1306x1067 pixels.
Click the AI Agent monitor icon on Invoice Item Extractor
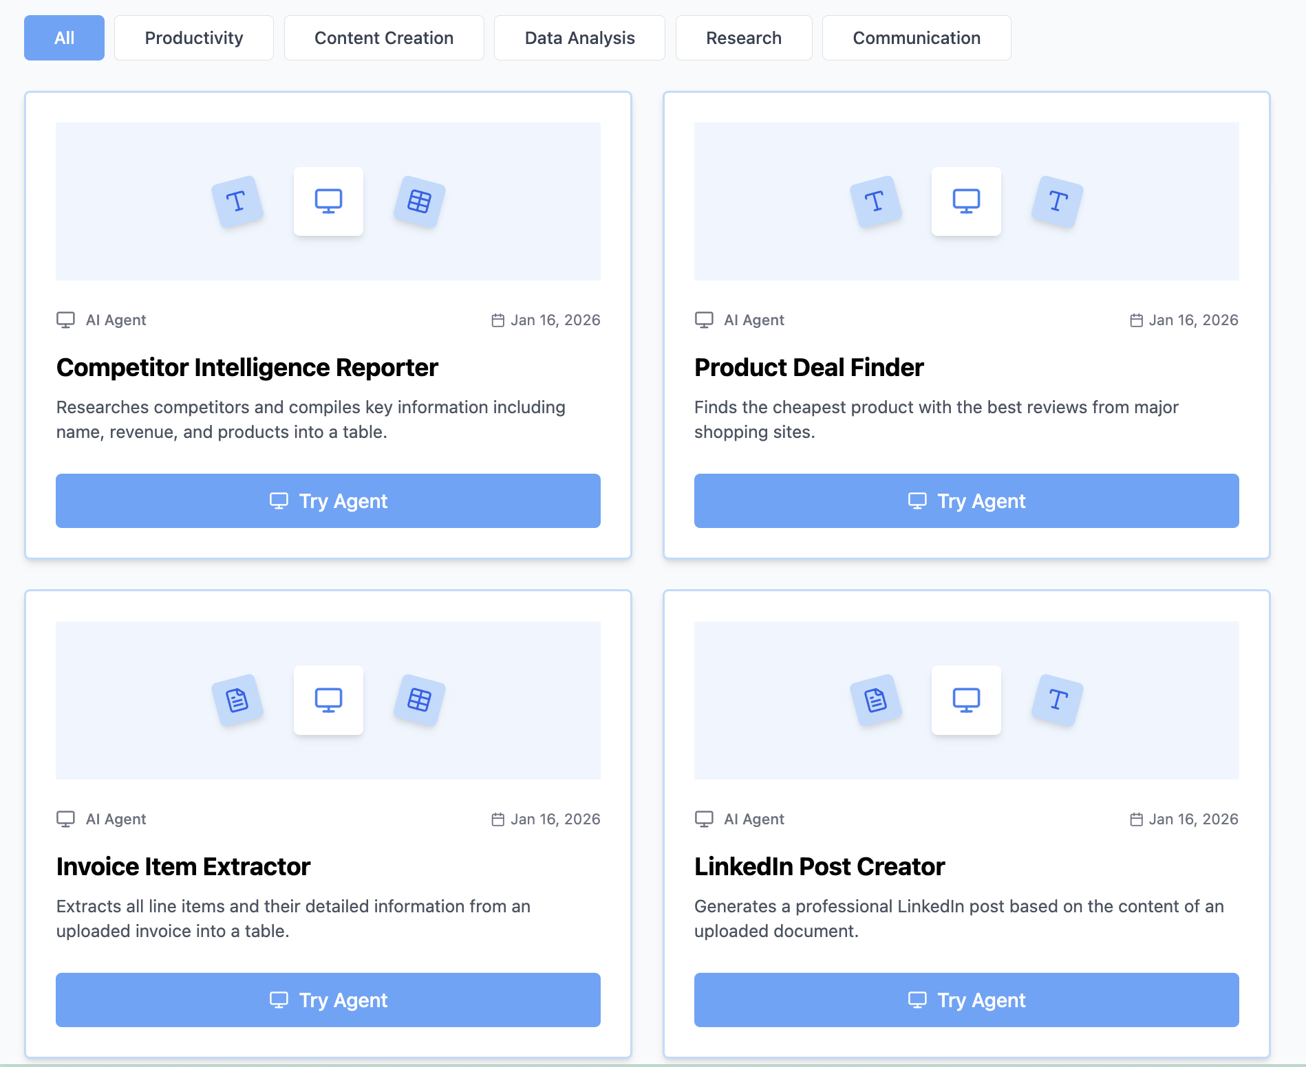click(65, 819)
